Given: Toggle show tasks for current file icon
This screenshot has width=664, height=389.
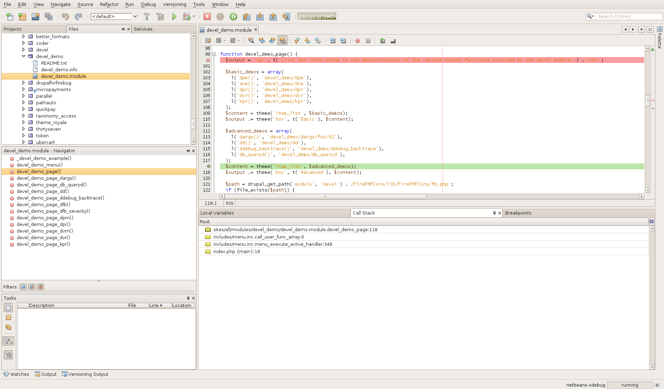Looking at the screenshot, I should tap(8, 308).
